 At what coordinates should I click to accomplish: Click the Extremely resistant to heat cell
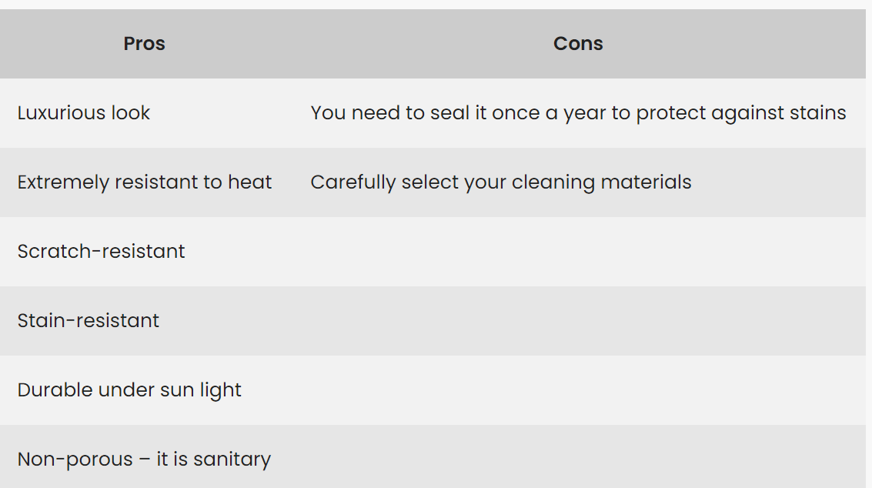[x=145, y=182]
